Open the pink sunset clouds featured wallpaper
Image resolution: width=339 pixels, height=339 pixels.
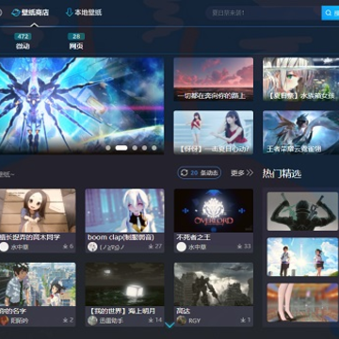(214, 79)
